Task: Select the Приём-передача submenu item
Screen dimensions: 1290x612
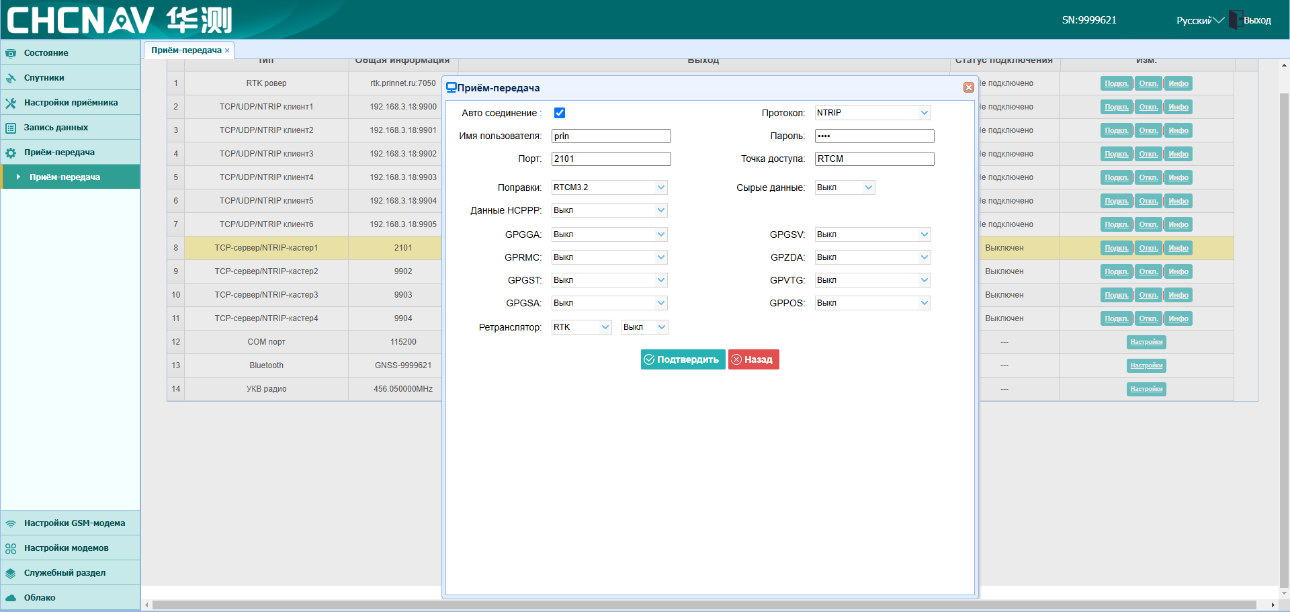Action: pyautogui.click(x=71, y=177)
